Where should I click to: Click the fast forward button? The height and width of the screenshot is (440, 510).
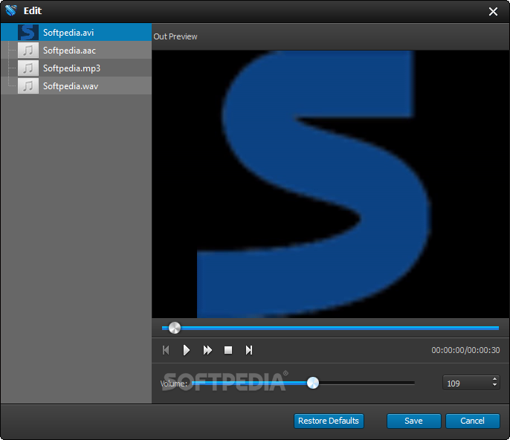coord(207,350)
